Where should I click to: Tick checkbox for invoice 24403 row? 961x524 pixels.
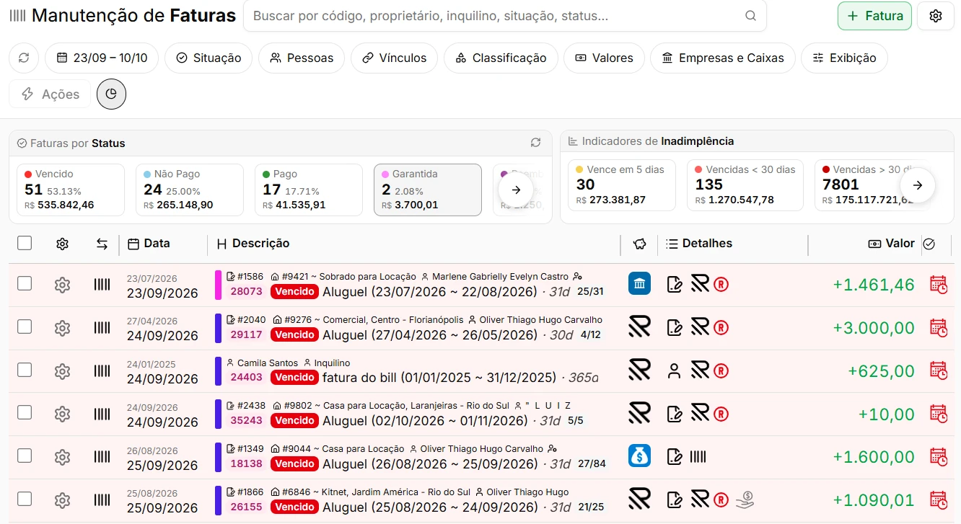click(x=25, y=370)
